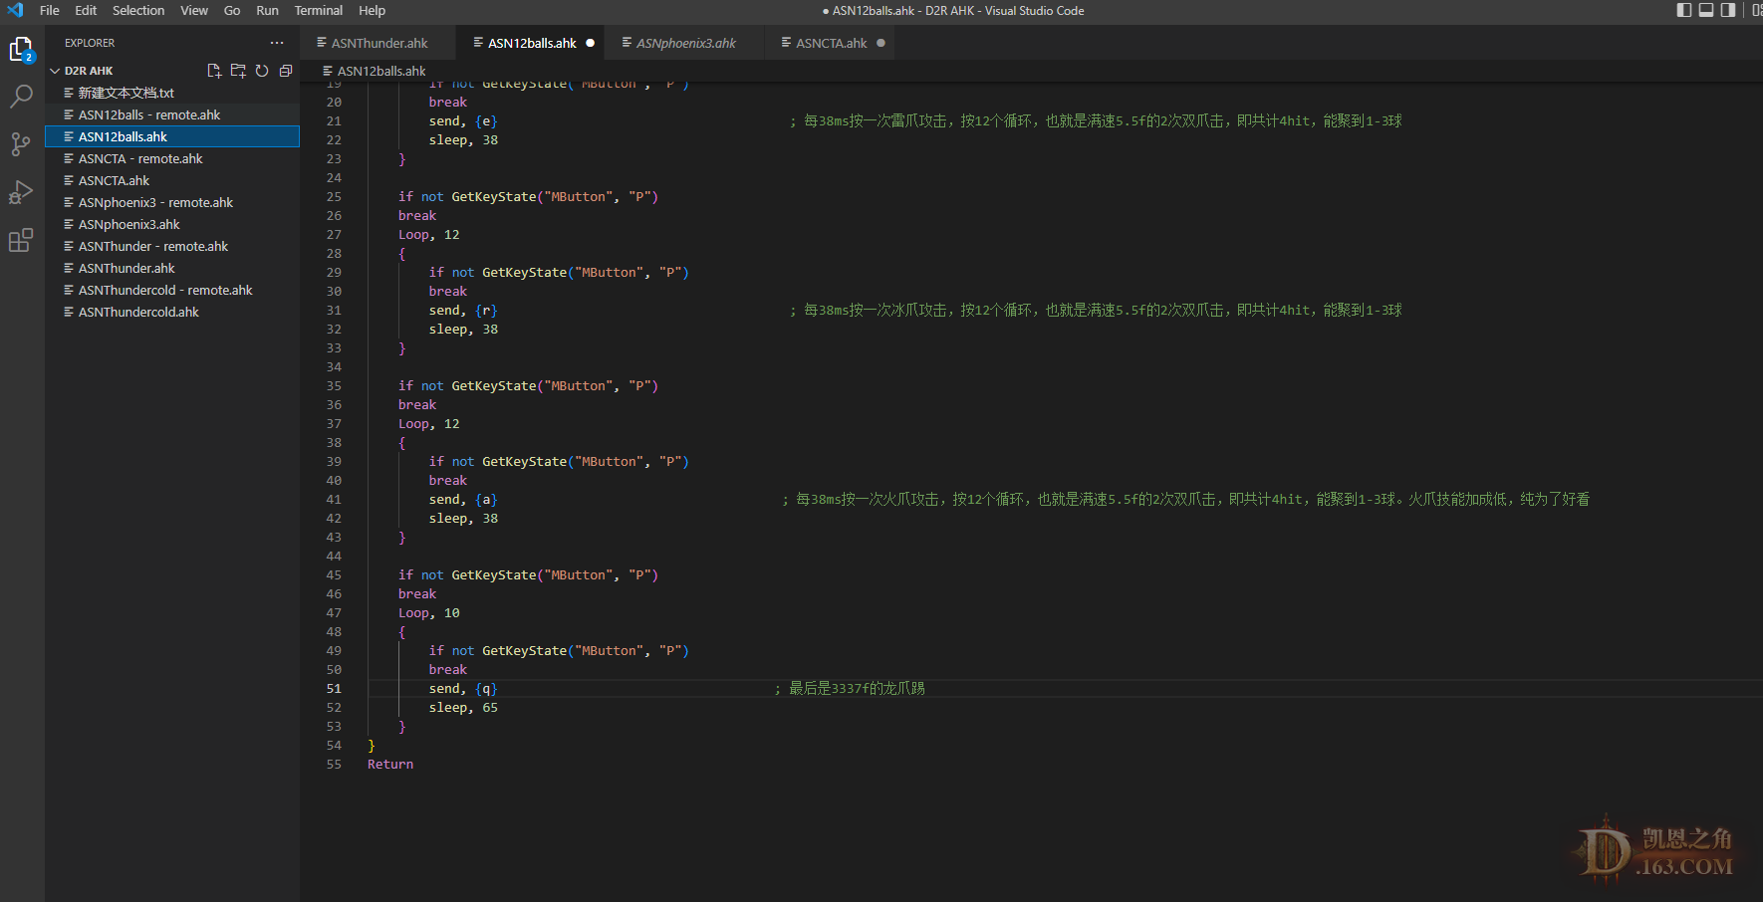
Task: Open the Terminal menu
Action: (x=319, y=10)
